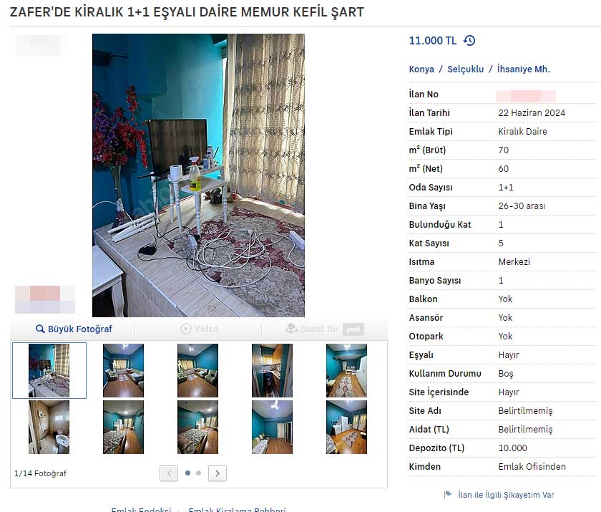Open the Konya location link

point(421,69)
